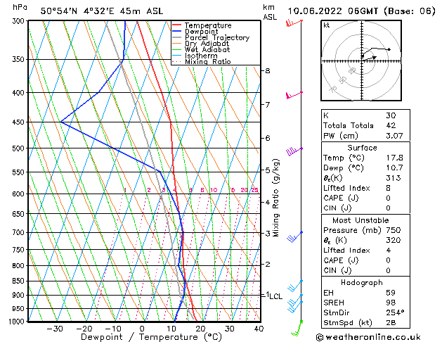Click the pink wind barb at 400 hPa
442x342 pixels.
pos(294,95)
